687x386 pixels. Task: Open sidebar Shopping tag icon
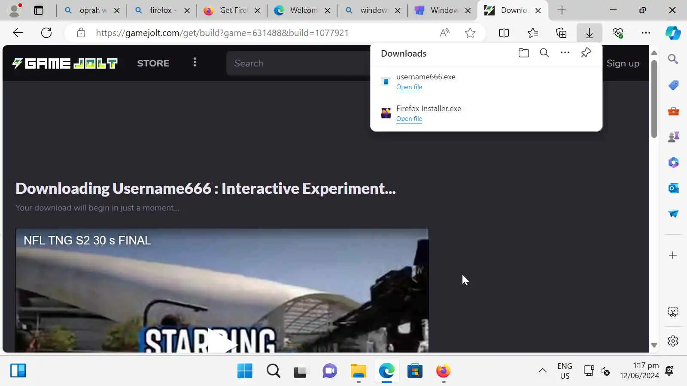click(x=673, y=85)
